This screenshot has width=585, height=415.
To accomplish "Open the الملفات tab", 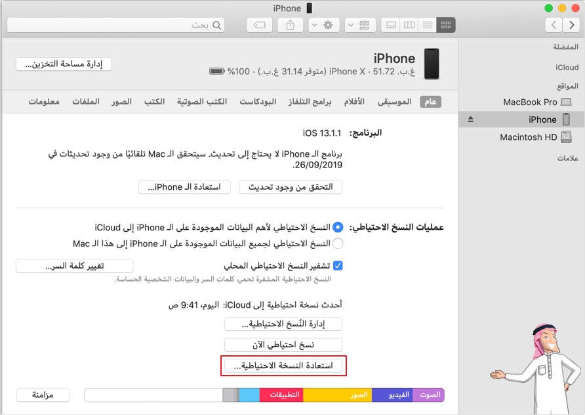I will pos(86,102).
